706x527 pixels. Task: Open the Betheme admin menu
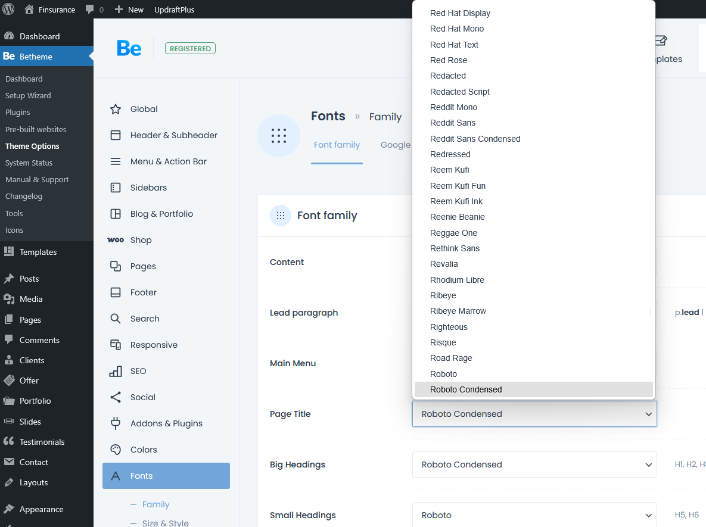[x=46, y=56]
